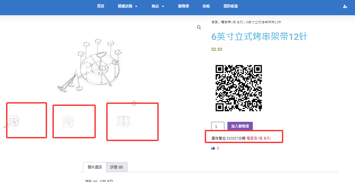Click 首頁 in the breadcrumb

[215, 22]
